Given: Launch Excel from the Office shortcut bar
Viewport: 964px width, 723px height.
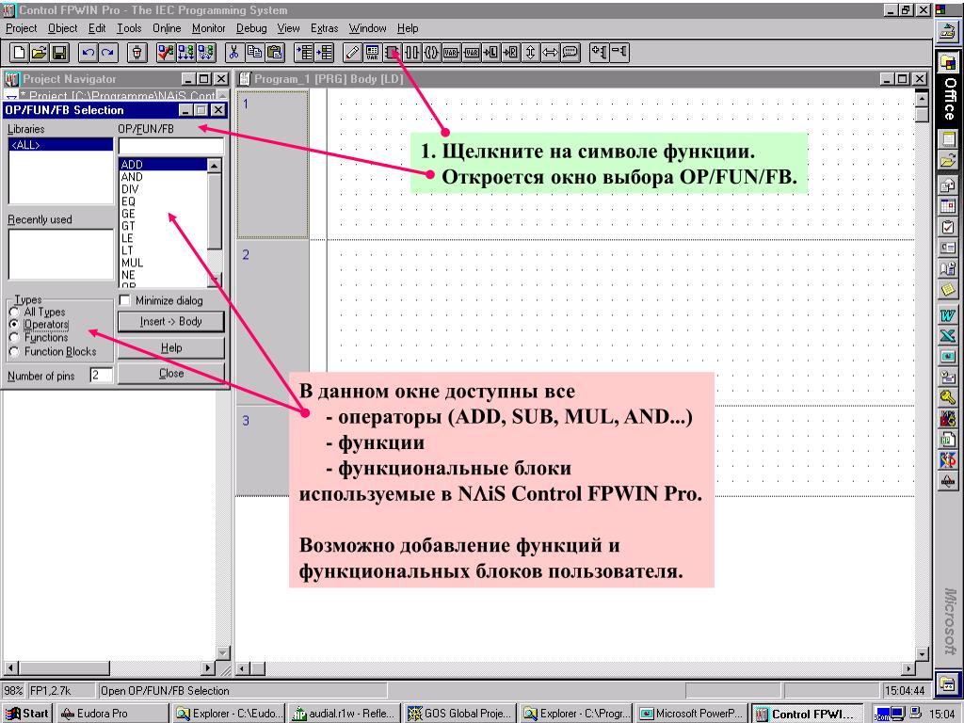Looking at the screenshot, I should pyautogui.click(x=947, y=336).
